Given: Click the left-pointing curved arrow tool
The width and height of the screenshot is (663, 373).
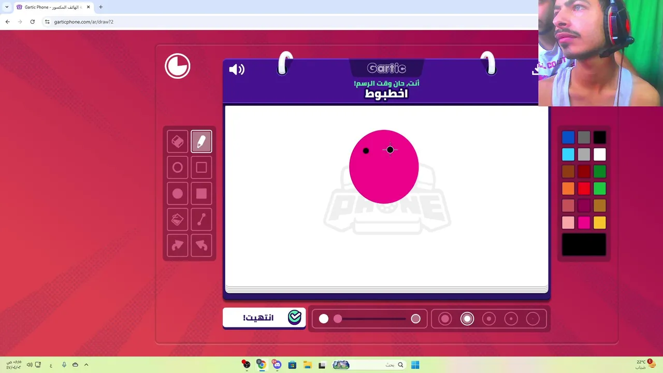Looking at the screenshot, I should (201, 245).
